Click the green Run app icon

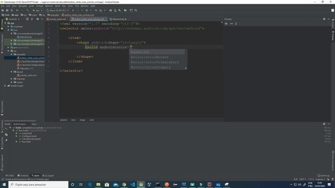[73, 10]
